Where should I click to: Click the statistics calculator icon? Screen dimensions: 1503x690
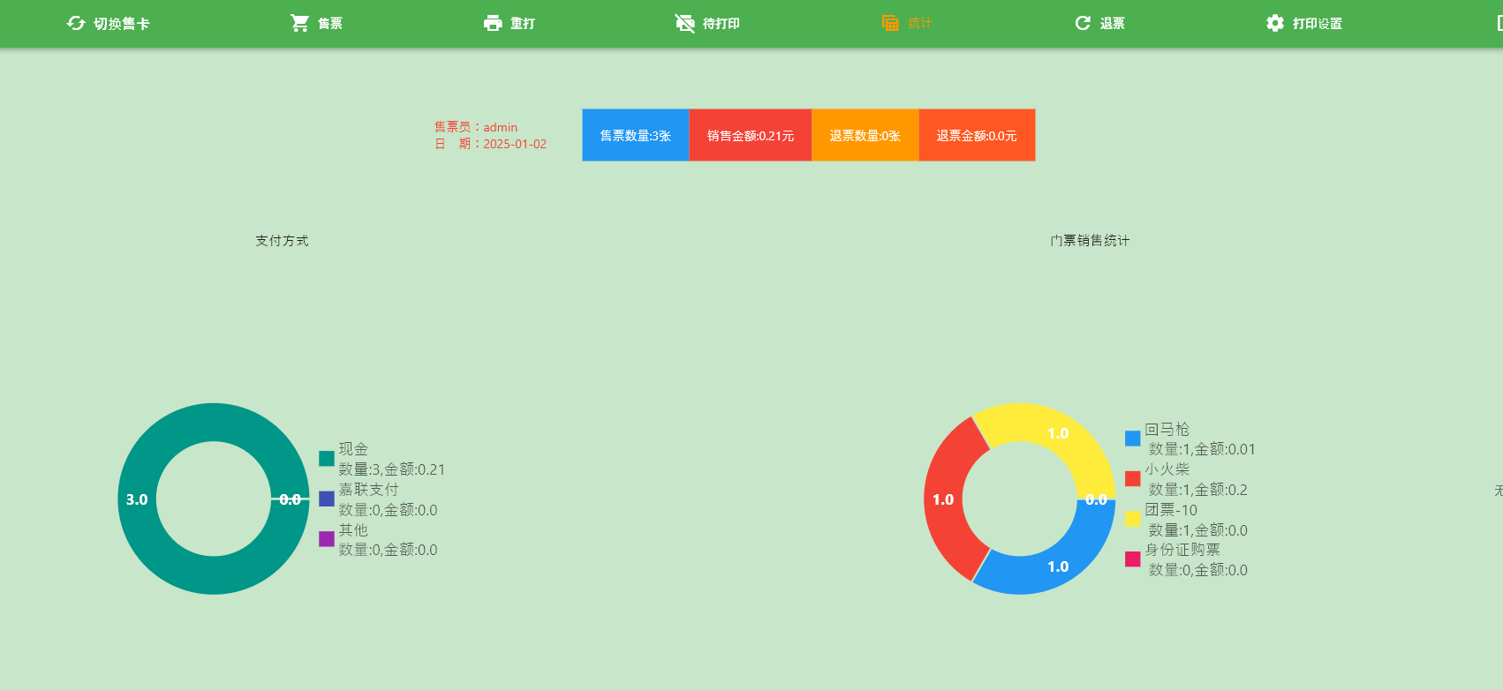[890, 23]
